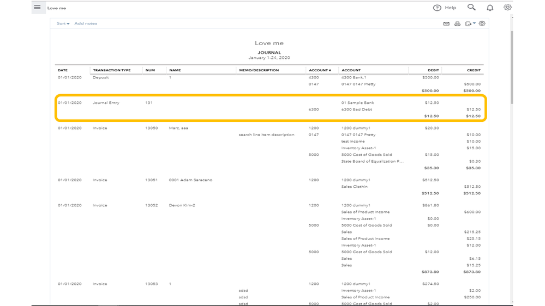This screenshot has width=545, height=306.
Task: Expand the Sort dropdown
Action: coord(63,23)
